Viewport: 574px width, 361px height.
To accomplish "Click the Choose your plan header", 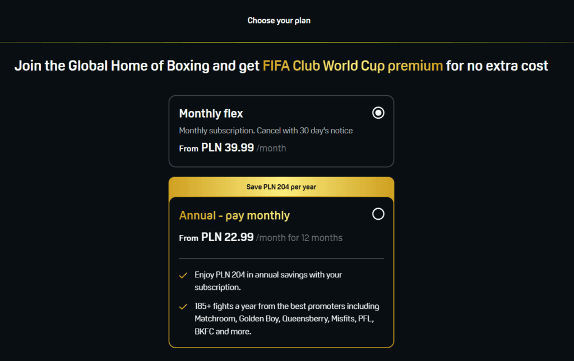I will pyautogui.click(x=279, y=21).
